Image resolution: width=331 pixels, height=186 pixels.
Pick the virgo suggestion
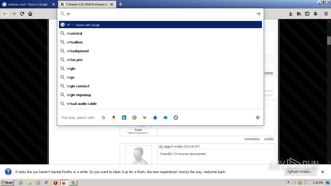coord(160,77)
